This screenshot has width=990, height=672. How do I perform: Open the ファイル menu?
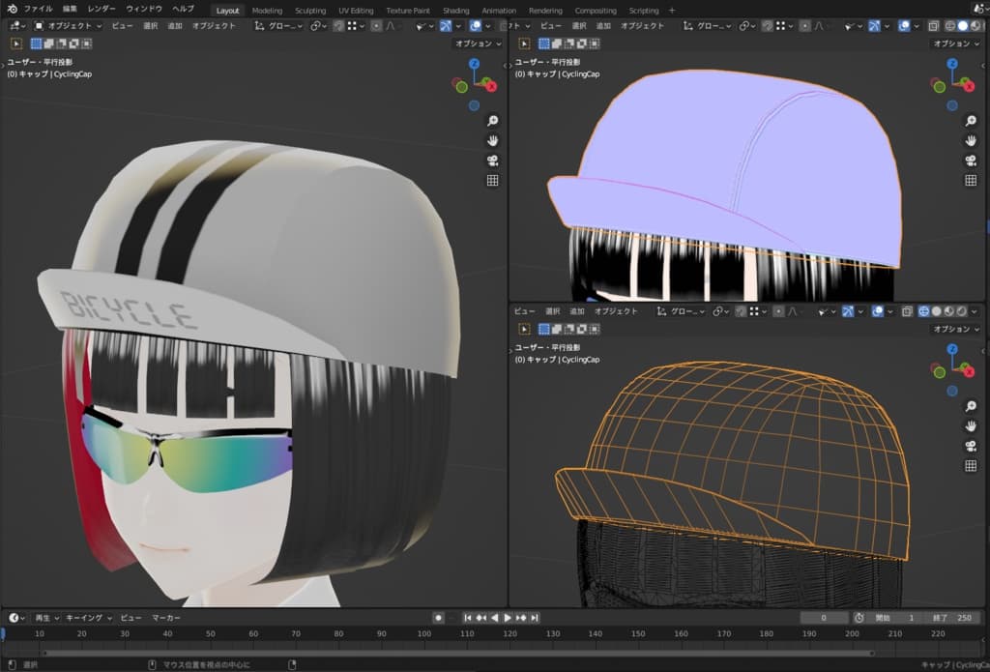(x=38, y=9)
